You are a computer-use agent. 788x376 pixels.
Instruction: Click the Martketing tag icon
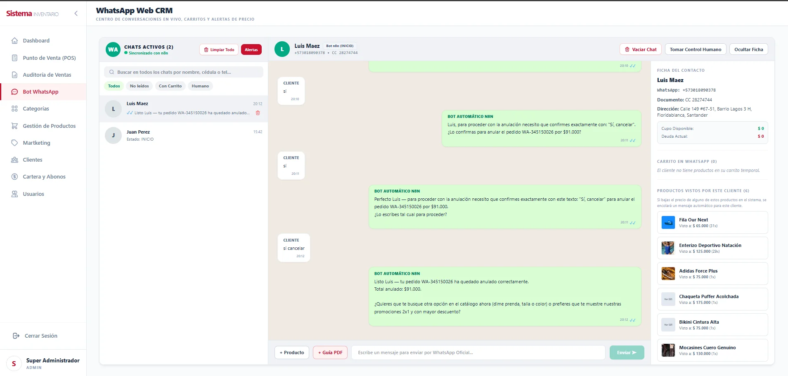tap(14, 143)
